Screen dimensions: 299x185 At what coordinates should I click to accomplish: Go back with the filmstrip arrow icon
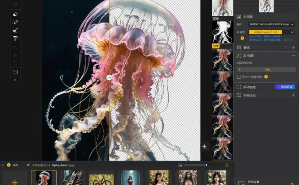28,165
